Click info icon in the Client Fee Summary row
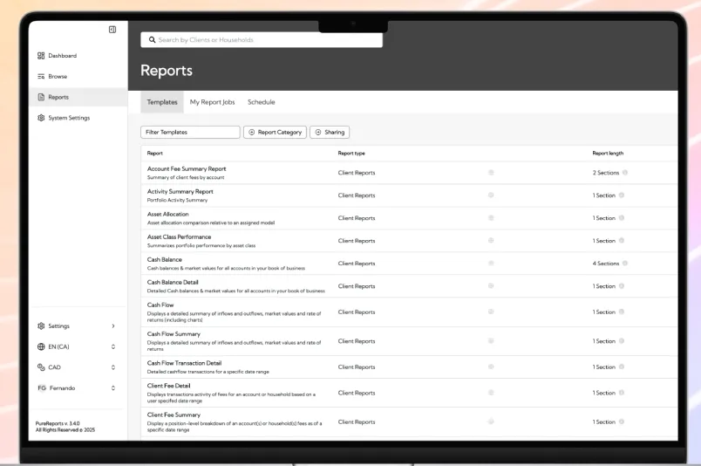 (622, 421)
